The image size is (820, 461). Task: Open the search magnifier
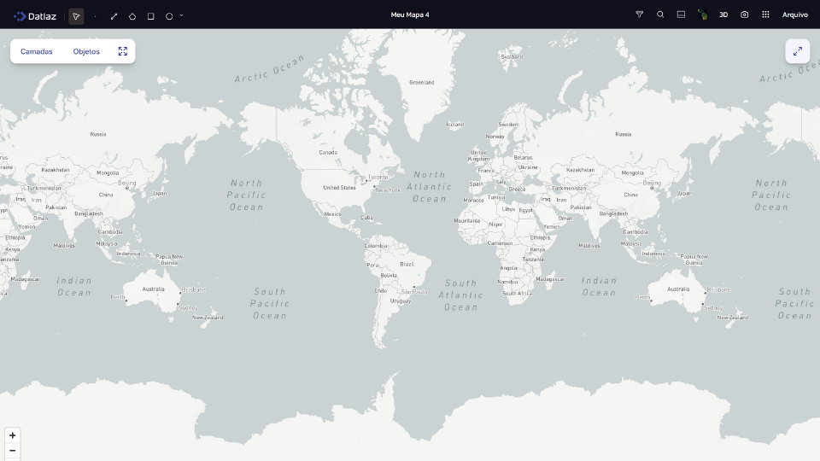point(660,15)
